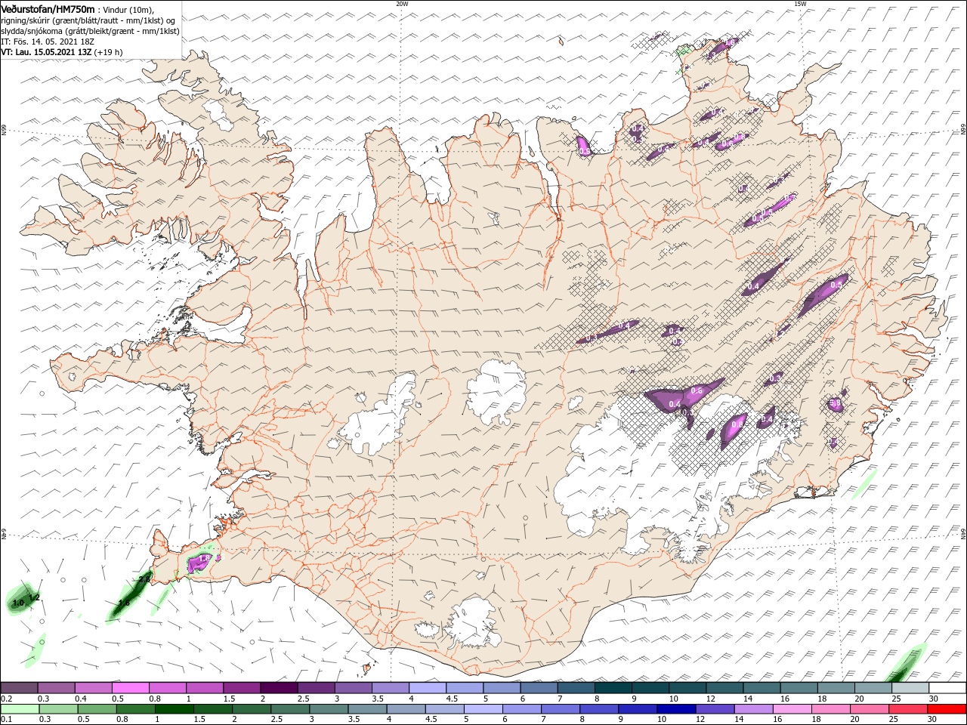Select the dark teal top-row swatch between 8 and 9
Viewport: 967px width, 725px height.
point(613,687)
